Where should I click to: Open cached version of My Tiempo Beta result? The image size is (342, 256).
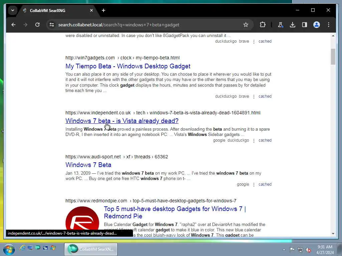coord(265,96)
